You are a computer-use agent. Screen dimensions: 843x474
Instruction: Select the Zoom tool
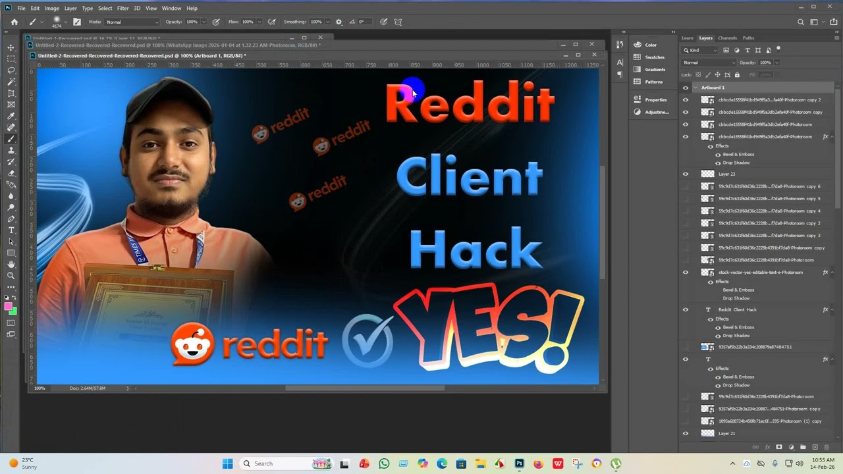click(11, 276)
